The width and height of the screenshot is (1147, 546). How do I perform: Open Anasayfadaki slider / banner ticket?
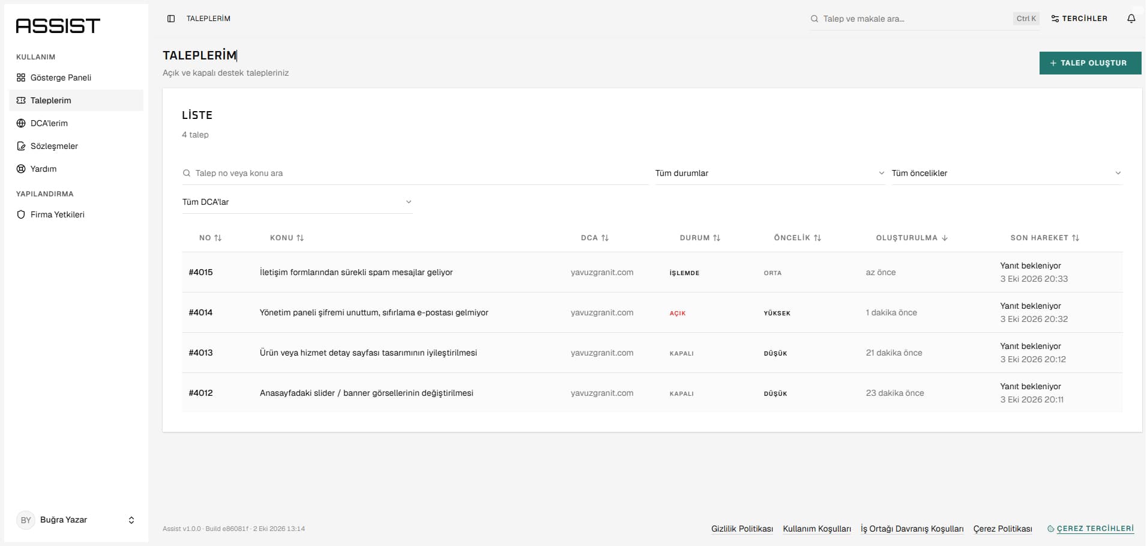point(652,393)
